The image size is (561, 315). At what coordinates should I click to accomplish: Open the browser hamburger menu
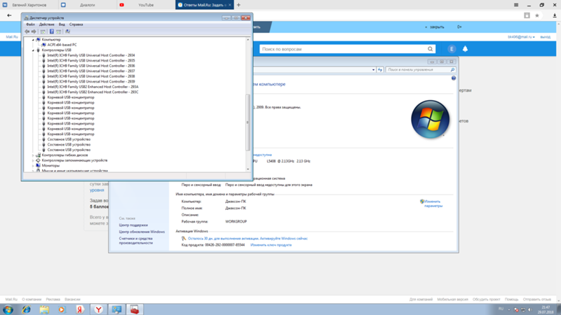tap(516, 5)
